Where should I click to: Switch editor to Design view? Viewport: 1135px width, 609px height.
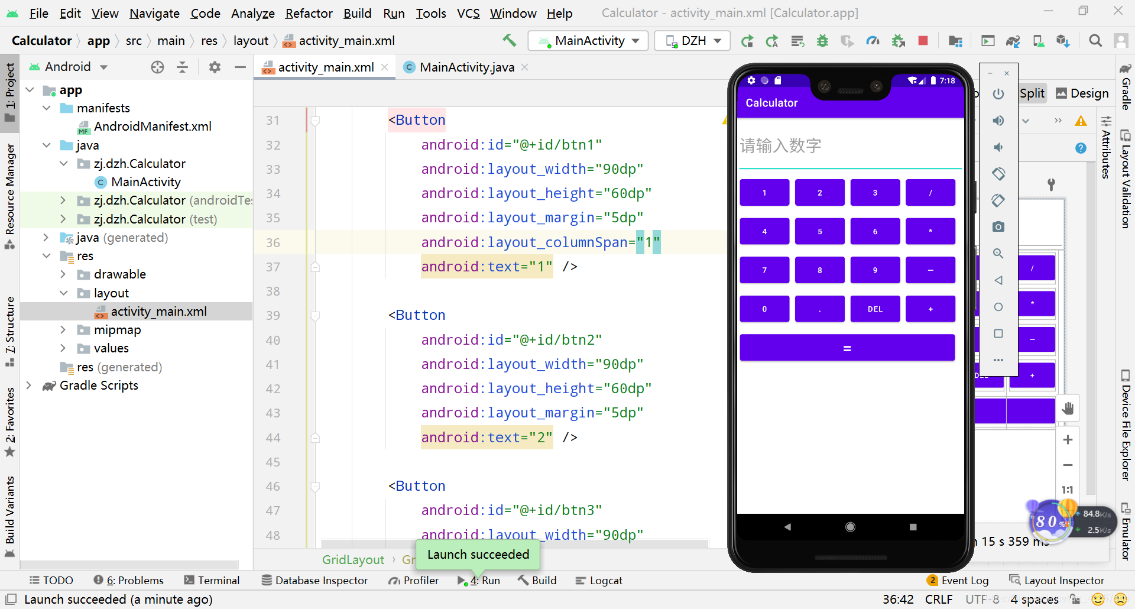[1082, 93]
